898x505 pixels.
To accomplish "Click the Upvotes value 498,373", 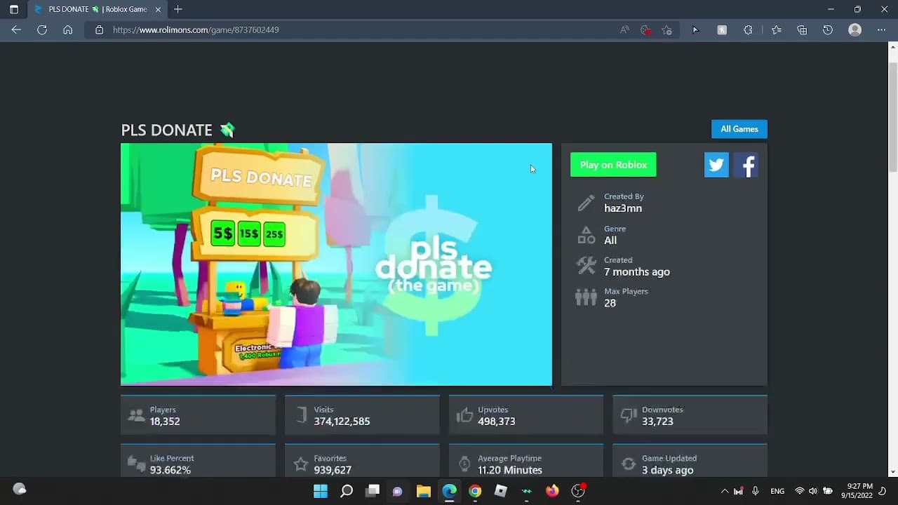I will click(497, 422).
